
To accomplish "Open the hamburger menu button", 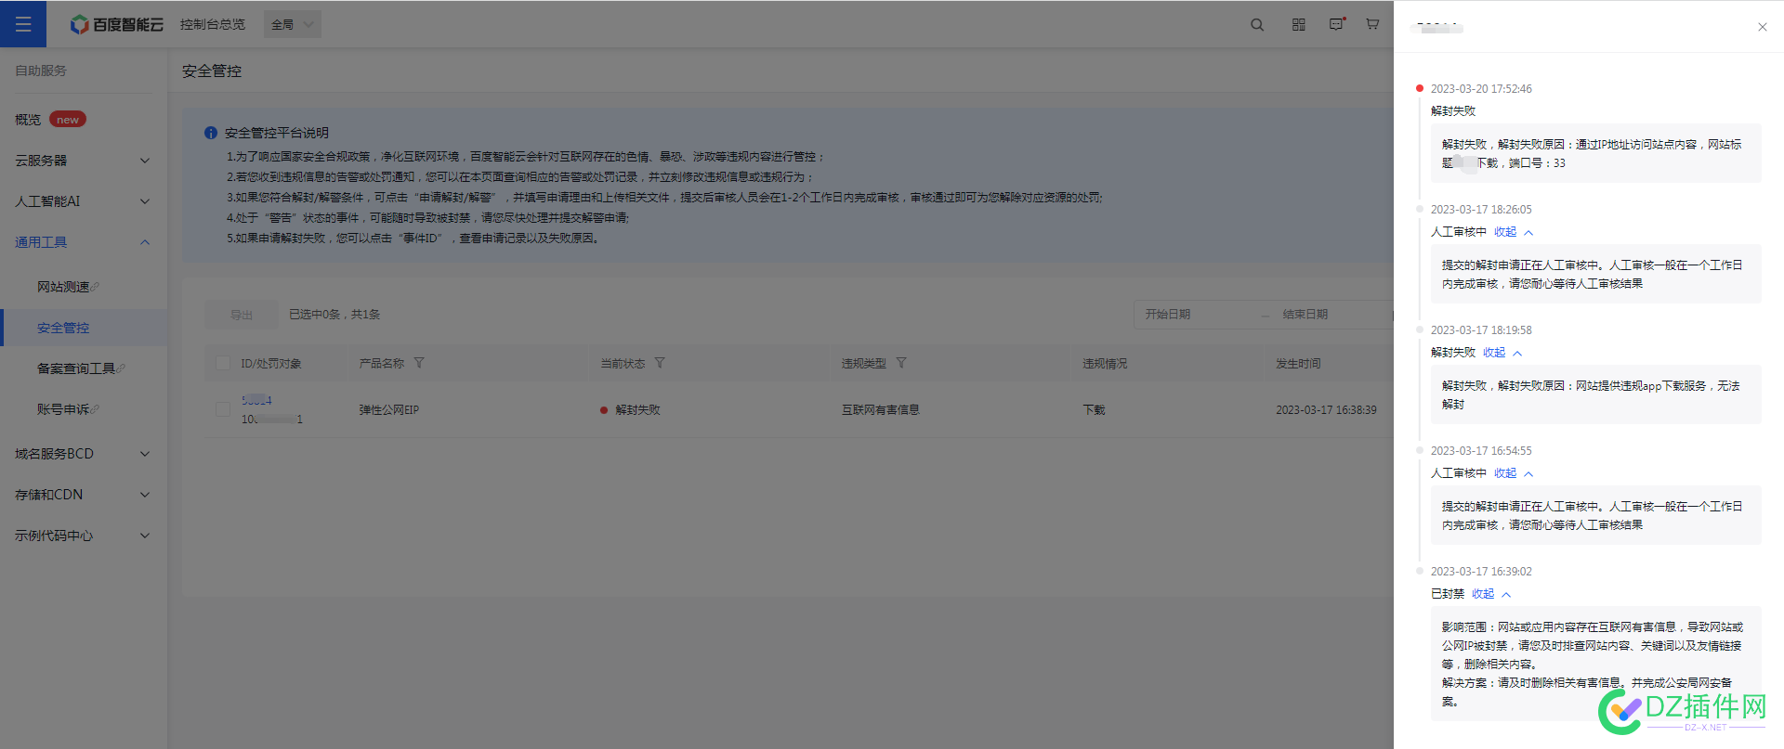I will pyautogui.click(x=23, y=24).
